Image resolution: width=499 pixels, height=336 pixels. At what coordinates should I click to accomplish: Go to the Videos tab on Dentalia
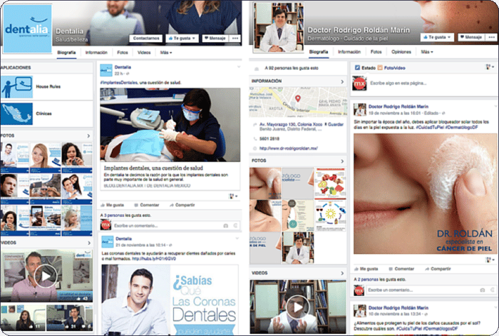pyautogui.click(x=144, y=53)
